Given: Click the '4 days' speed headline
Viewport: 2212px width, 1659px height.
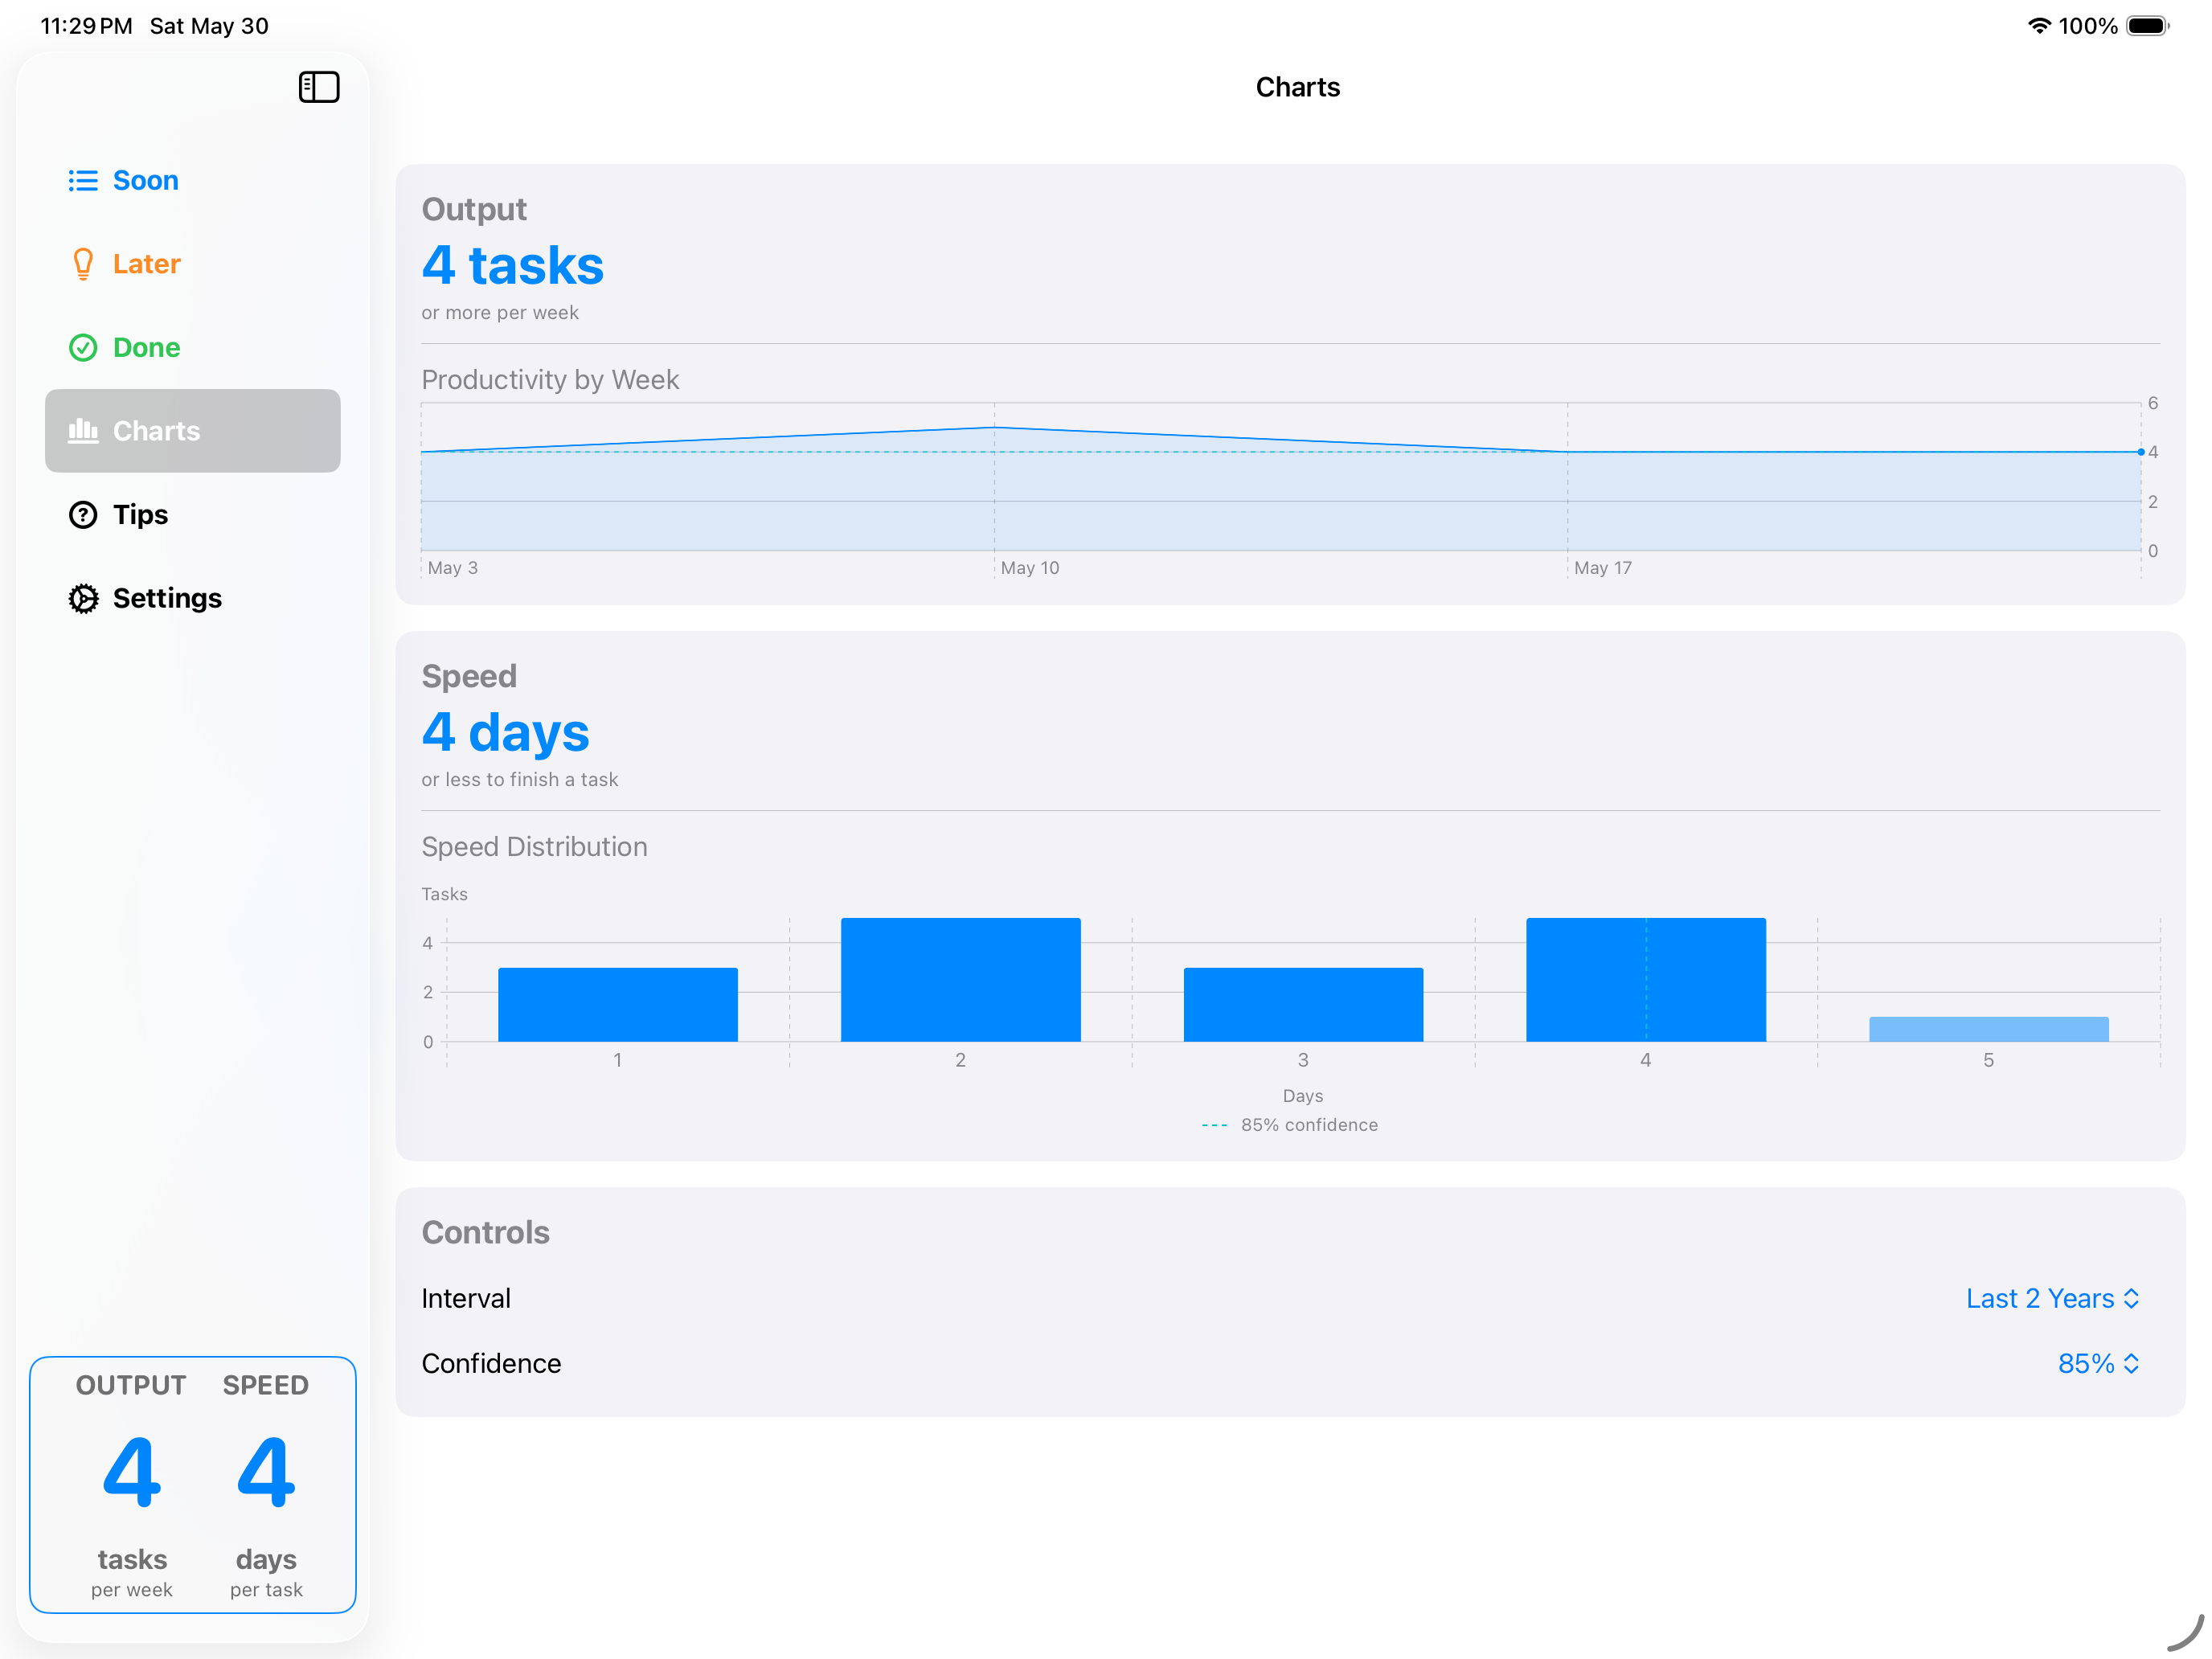Looking at the screenshot, I should [505, 732].
